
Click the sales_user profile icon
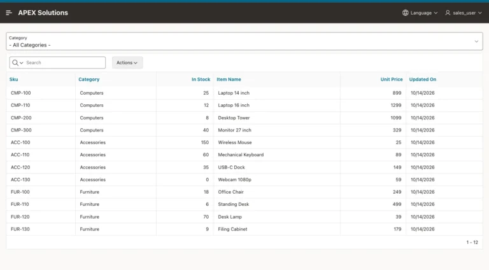pyautogui.click(x=448, y=13)
